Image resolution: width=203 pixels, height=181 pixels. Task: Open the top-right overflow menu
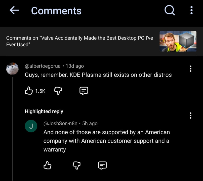pos(191,10)
